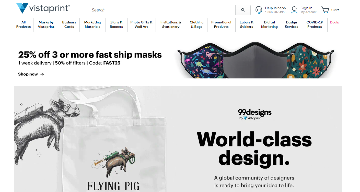Screen dimensions: 360x192
Task: Click the Vistaprint logo
Action: click(43, 8)
